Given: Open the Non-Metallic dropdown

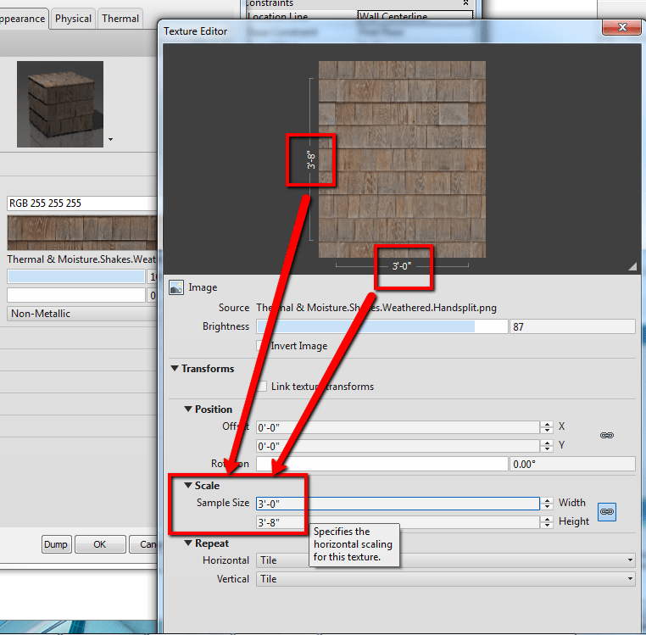Looking at the screenshot, I should 82,314.
